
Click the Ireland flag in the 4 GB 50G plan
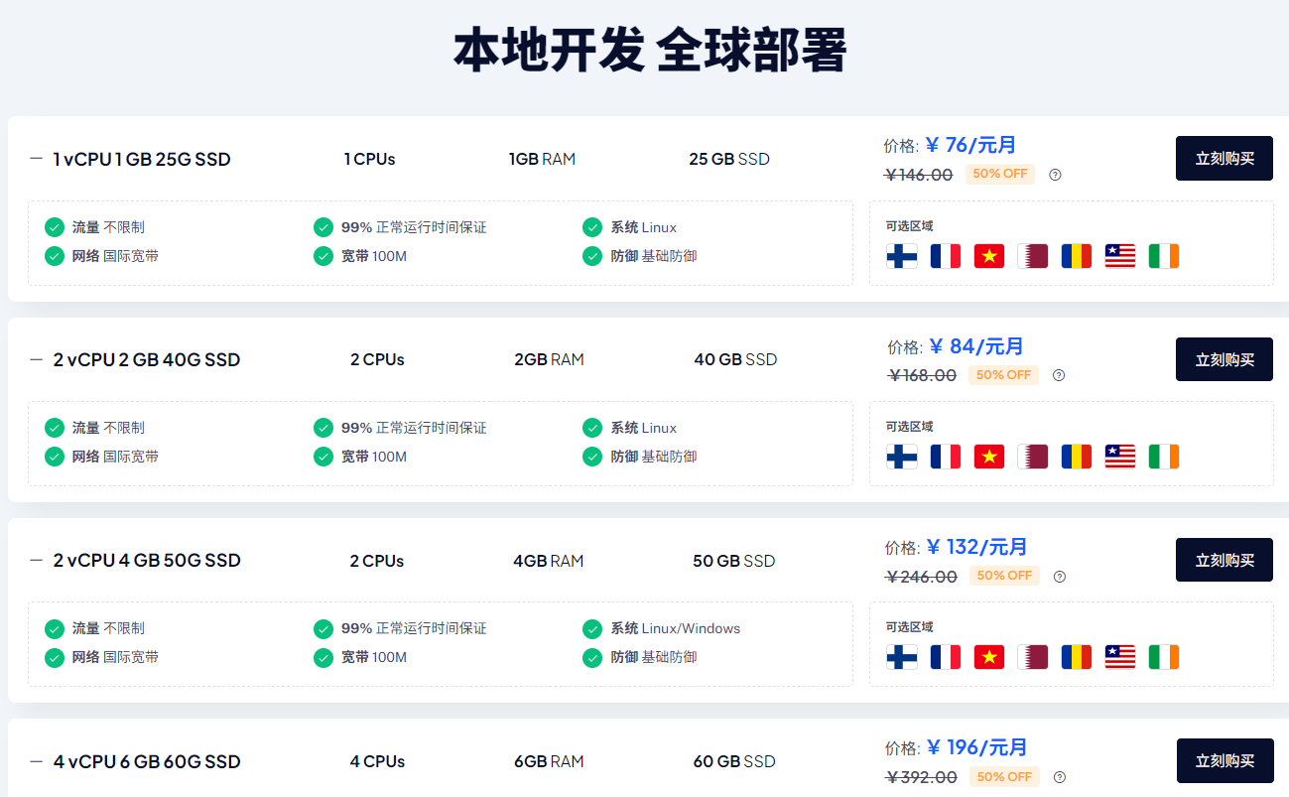[x=1164, y=657]
